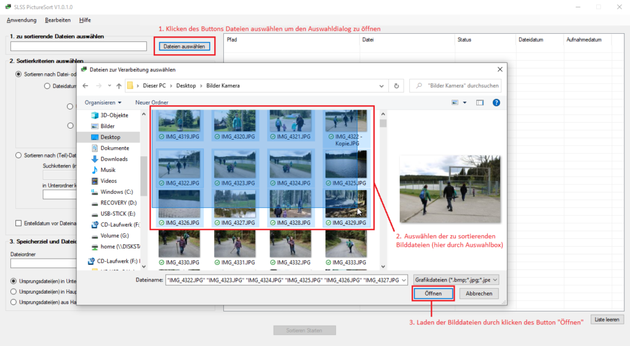630x346 pixels.
Task: Open the Hilfe menu
Action: [x=85, y=20]
